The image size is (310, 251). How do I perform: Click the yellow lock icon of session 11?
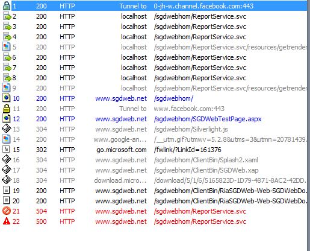pyautogui.click(x=7, y=109)
